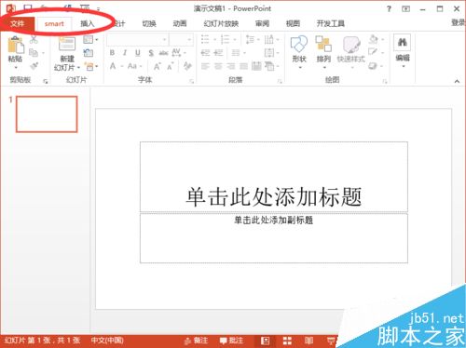Click the Shapes (形状) gallery icon
This screenshot has height=348, width=466.
299,44
